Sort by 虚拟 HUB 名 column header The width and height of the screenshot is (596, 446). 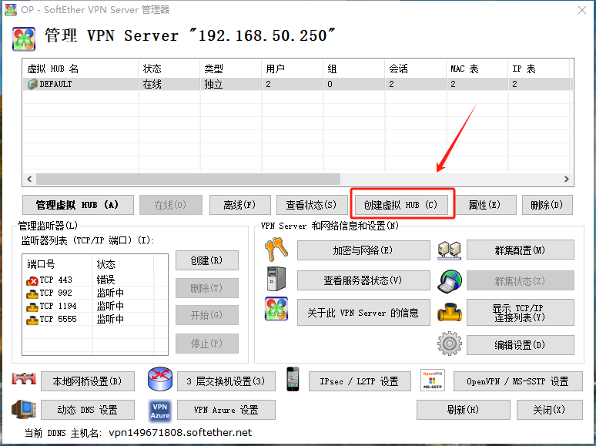coord(81,69)
